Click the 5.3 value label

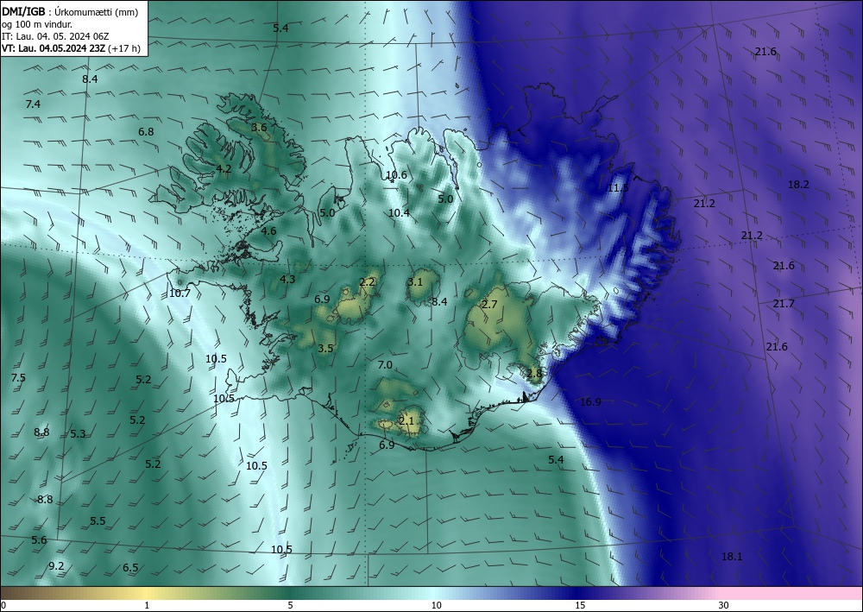tap(79, 433)
